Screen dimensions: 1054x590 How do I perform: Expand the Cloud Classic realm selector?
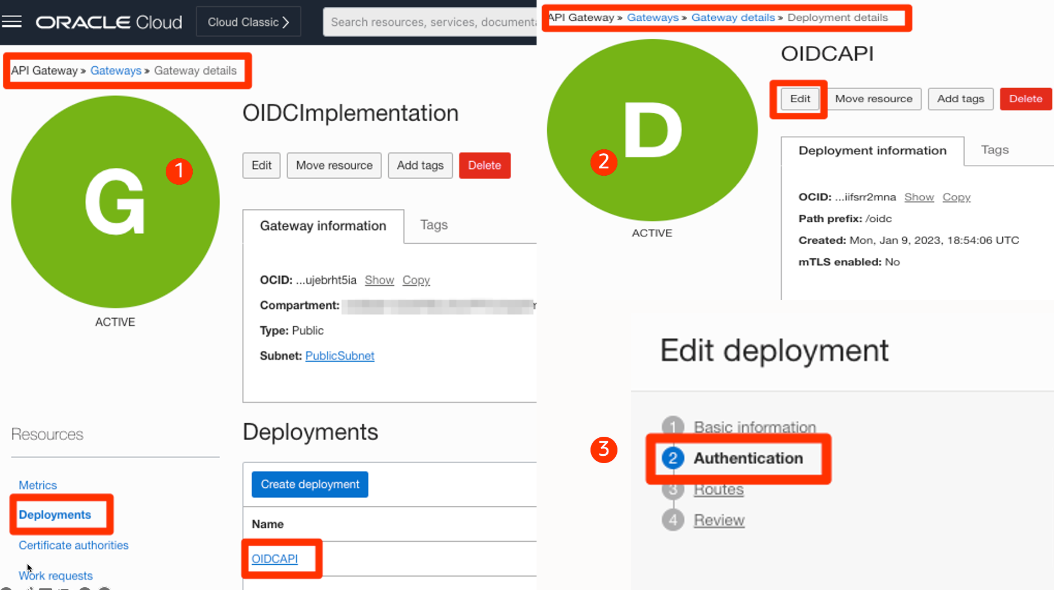(x=248, y=21)
